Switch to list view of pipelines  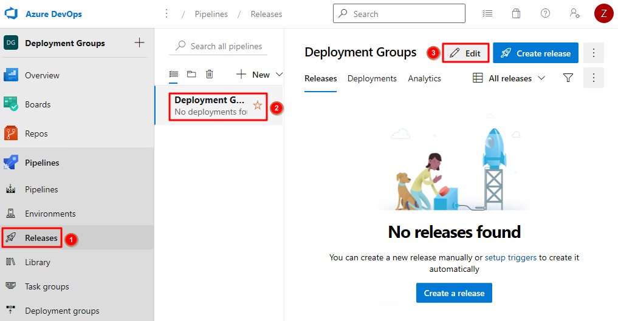pos(174,74)
